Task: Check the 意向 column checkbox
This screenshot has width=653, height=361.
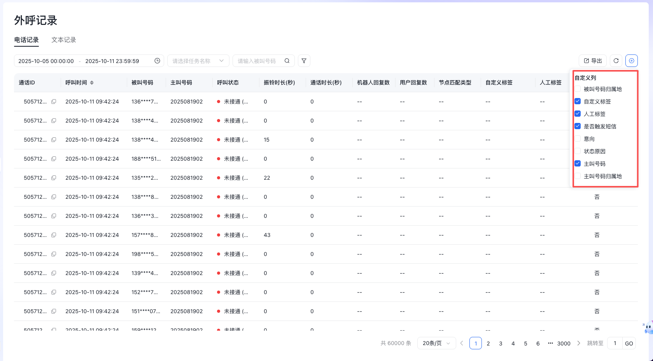Action: pyautogui.click(x=578, y=139)
